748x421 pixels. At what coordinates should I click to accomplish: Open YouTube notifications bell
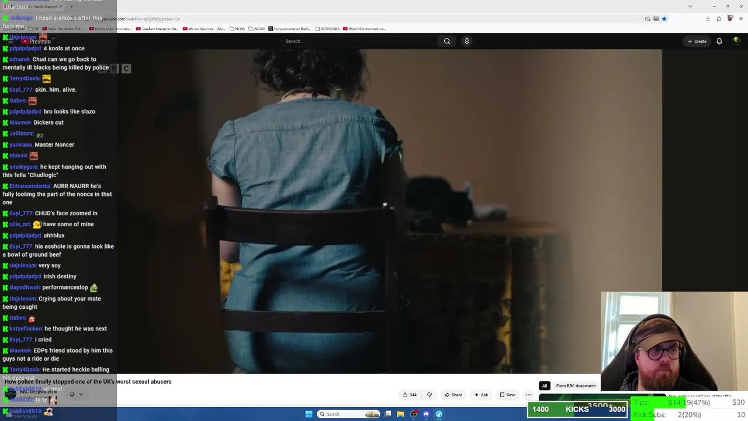pyautogui.click(x=719, y=41)
